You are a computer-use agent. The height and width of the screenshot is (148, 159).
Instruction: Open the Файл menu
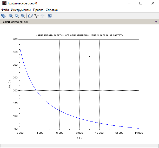tap(5, 10)
